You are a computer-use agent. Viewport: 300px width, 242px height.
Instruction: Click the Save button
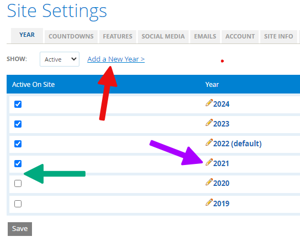tap(20, 229)
